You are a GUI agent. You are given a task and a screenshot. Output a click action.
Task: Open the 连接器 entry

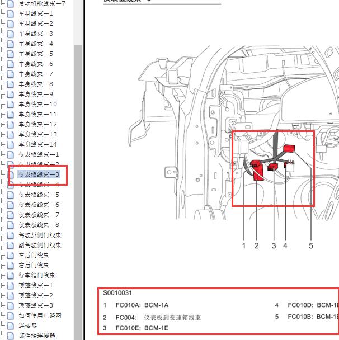[28, 326]
